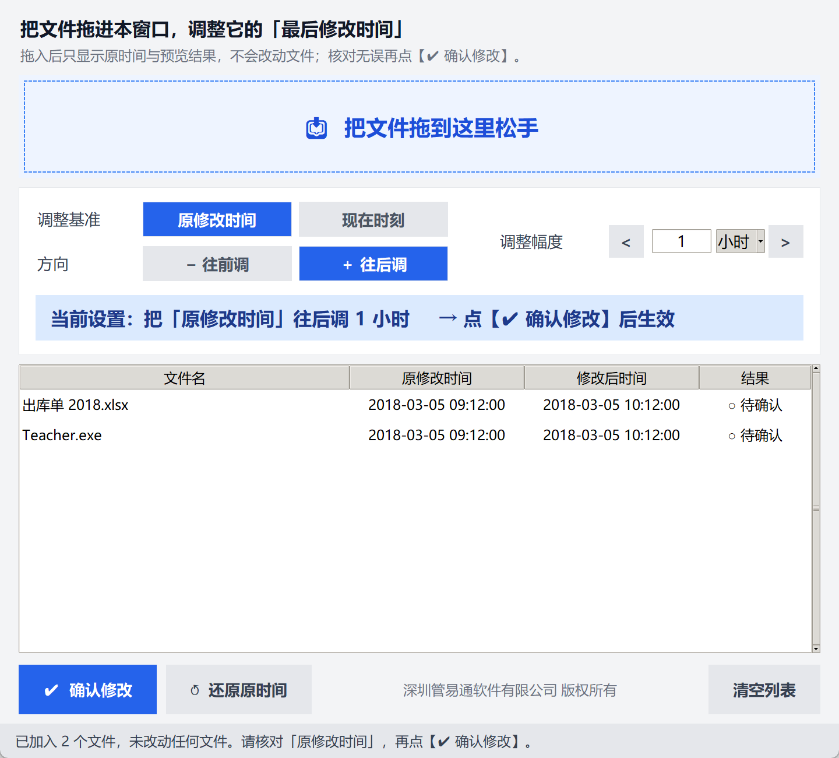Choose the − 往前调 direction
This screenshot has height=758, width=839.
coord(217,264)
